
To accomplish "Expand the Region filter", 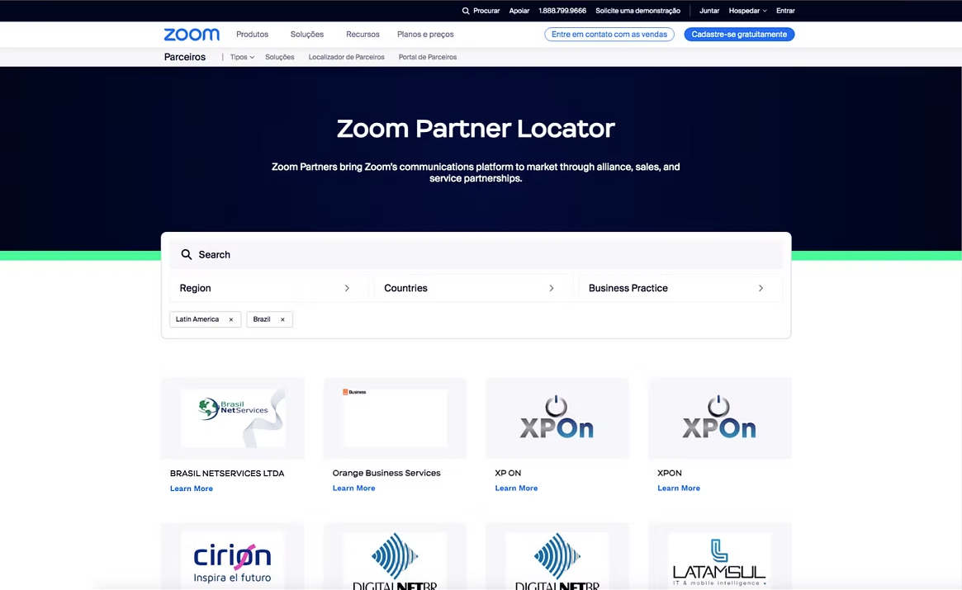I will click(x=266, y=288).
